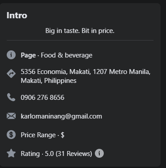Click phone number 0906 276 8656
This screenshot has width=166, height=168.
pyautogui.click(x=43, y=98)
